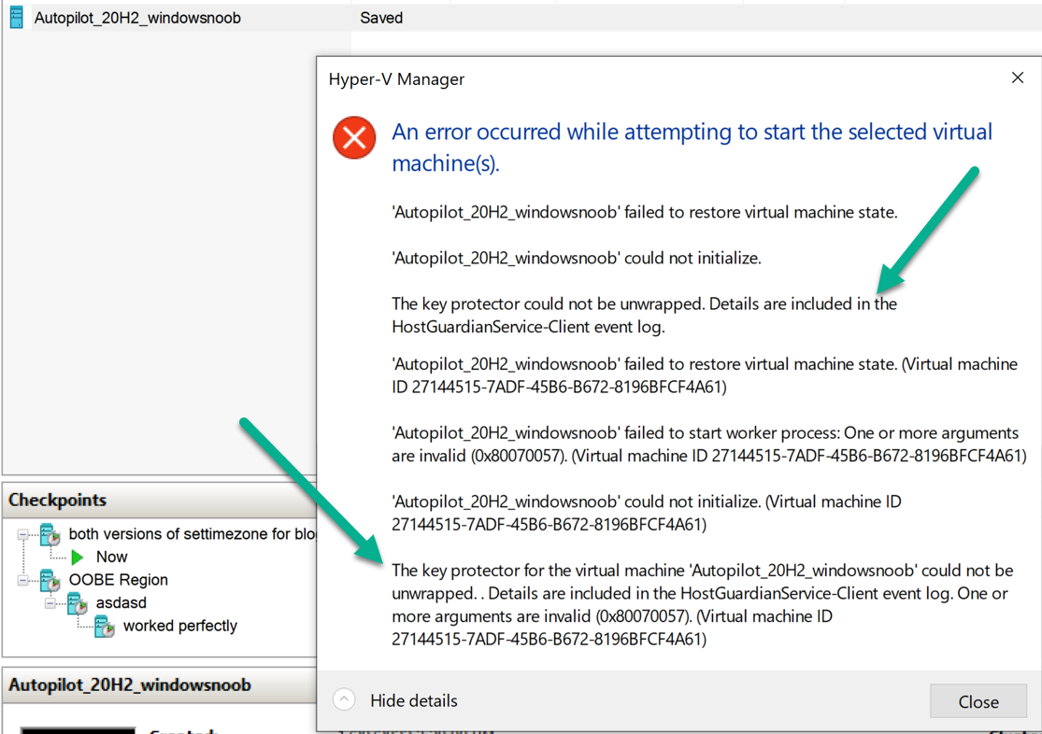Viewport: 1042px width, 734px height.
Task: Click 'The key protector could not be unwrapped' message
Action: click(x=644, y=315)
